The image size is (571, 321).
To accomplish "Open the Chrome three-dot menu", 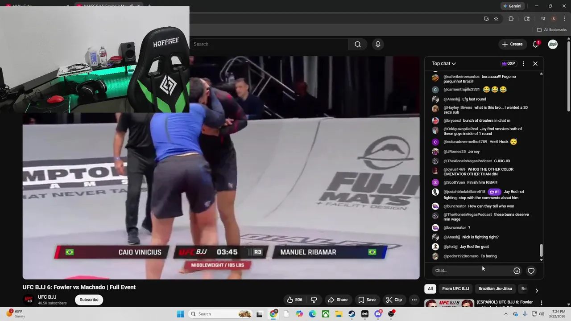I will [x=563, y=19].
